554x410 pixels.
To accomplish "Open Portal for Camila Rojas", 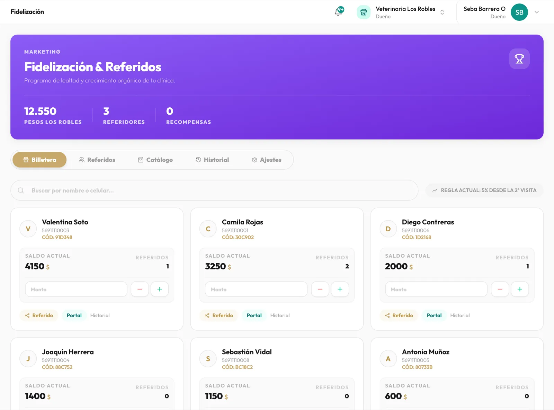I will 254,315.
